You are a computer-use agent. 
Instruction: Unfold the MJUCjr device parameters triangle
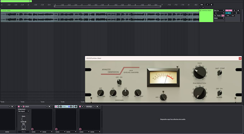click(82, 106)
